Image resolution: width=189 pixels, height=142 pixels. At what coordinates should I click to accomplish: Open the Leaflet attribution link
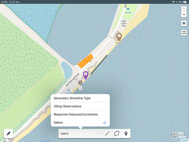click(185, 140)
